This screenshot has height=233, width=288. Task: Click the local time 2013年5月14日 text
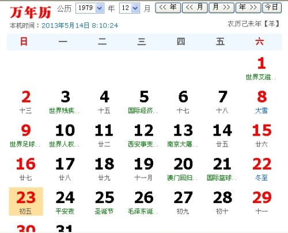[79, 25]
